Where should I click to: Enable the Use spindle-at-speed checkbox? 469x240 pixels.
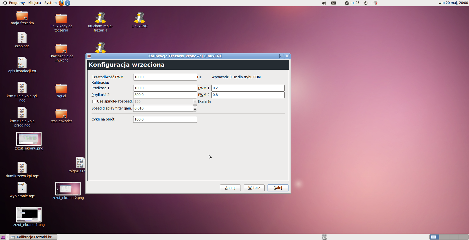tap(94, 101)
